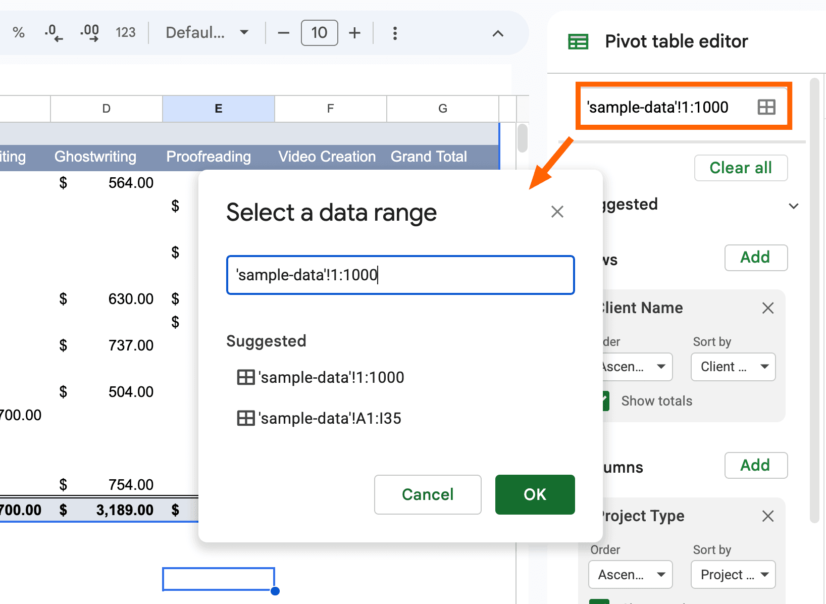Viewport: 826px width, 604px height.
Task: Click the cell showing 504.00
Action: 107,392
